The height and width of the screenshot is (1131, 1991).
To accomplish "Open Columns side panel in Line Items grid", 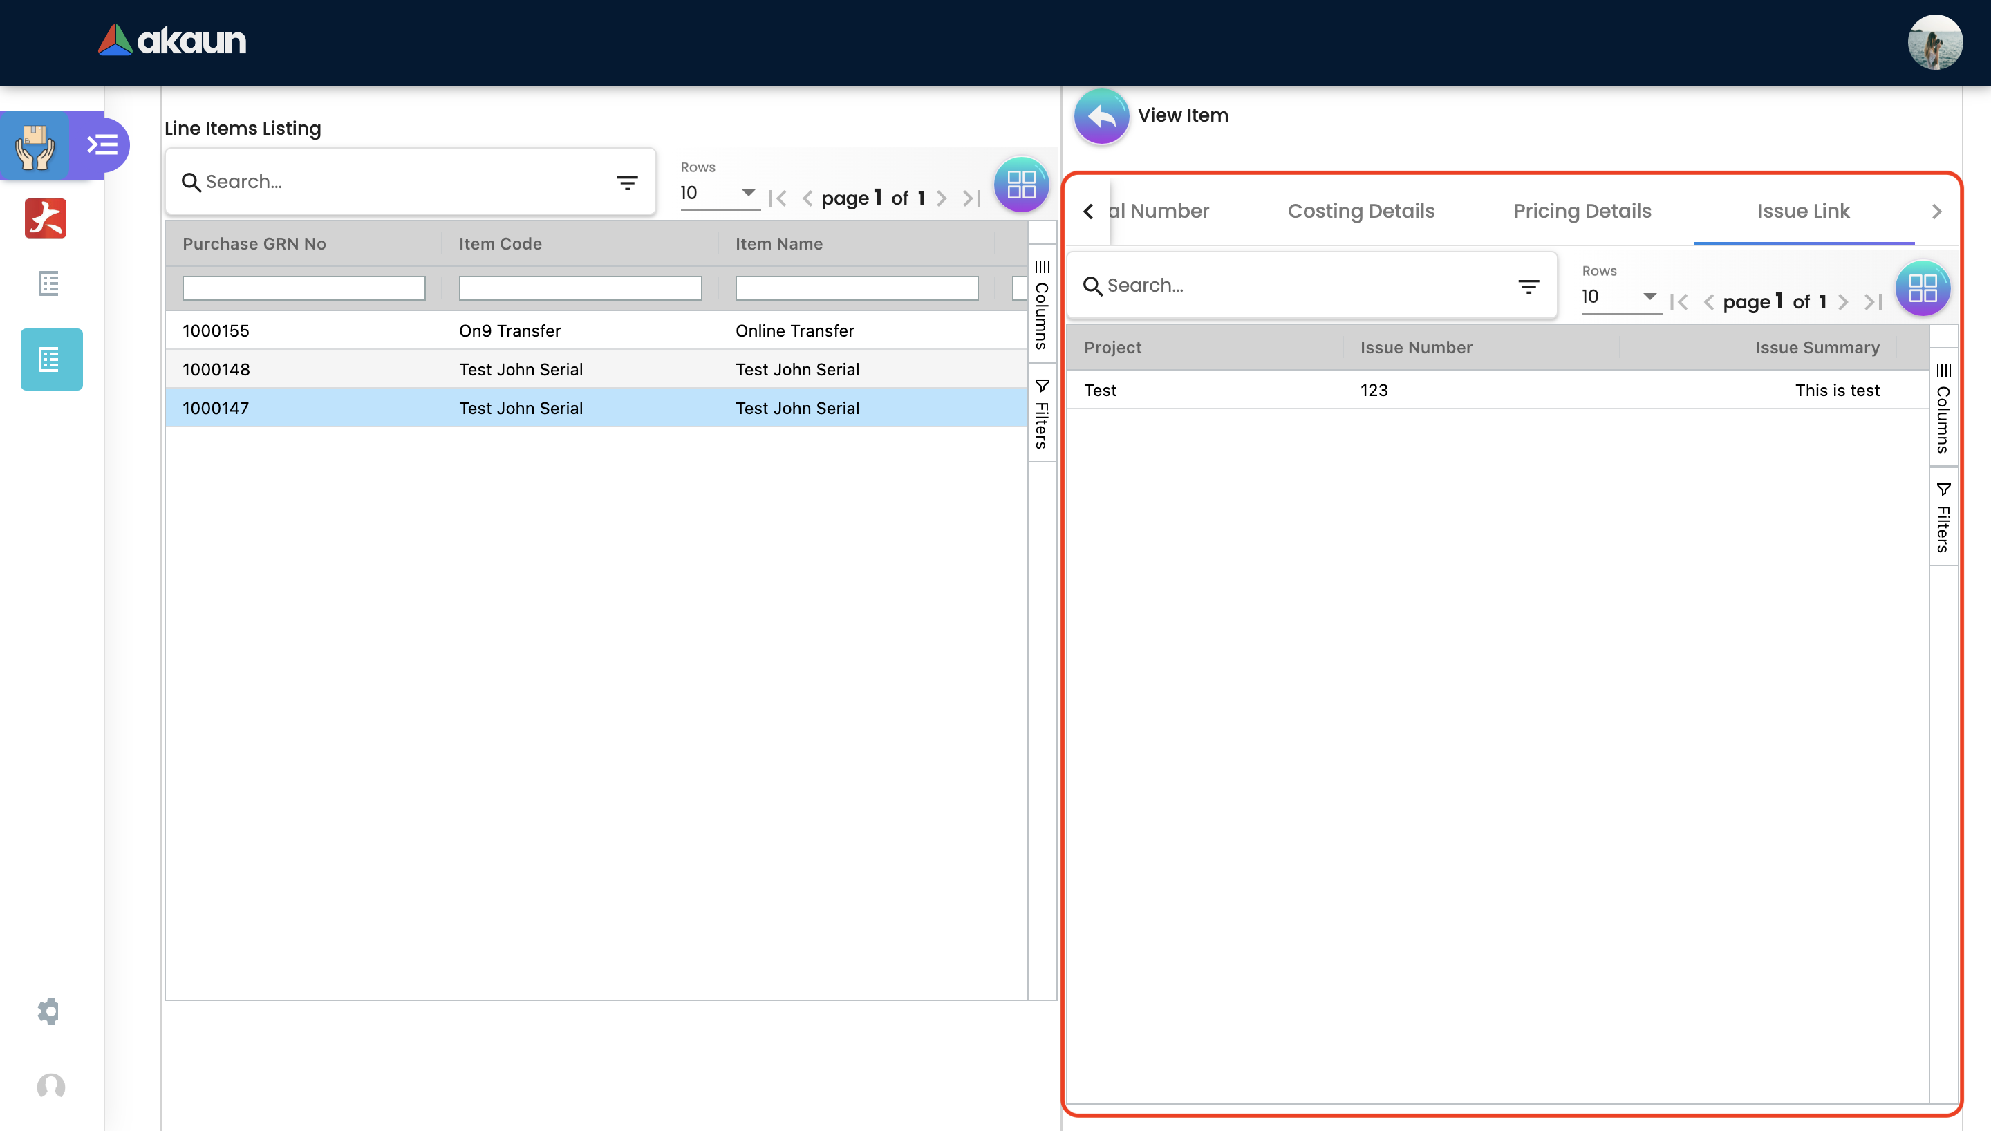I will pos(1042,306).
